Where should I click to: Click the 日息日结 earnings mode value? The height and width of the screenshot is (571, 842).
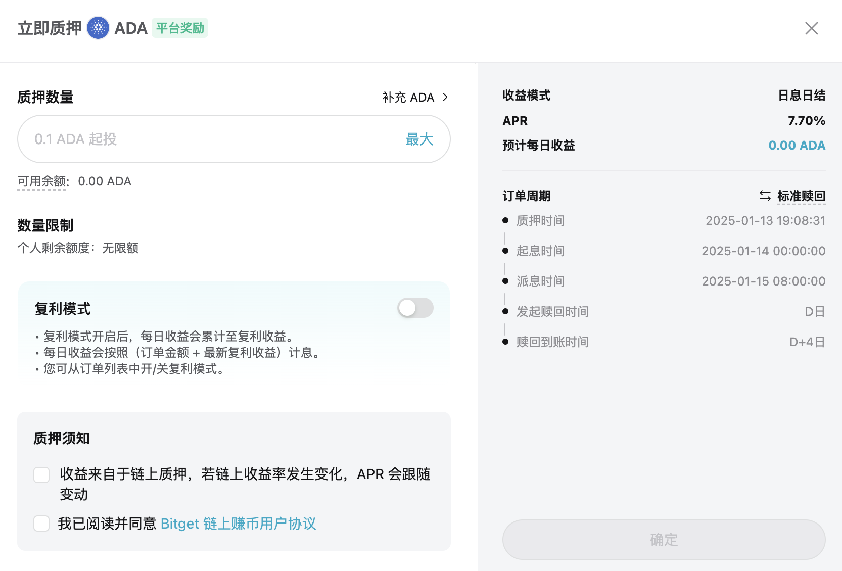[x=802, y=96]
